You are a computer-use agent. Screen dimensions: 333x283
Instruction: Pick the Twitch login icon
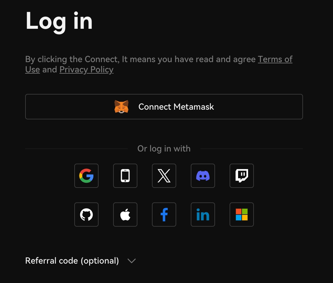point(242,176)
